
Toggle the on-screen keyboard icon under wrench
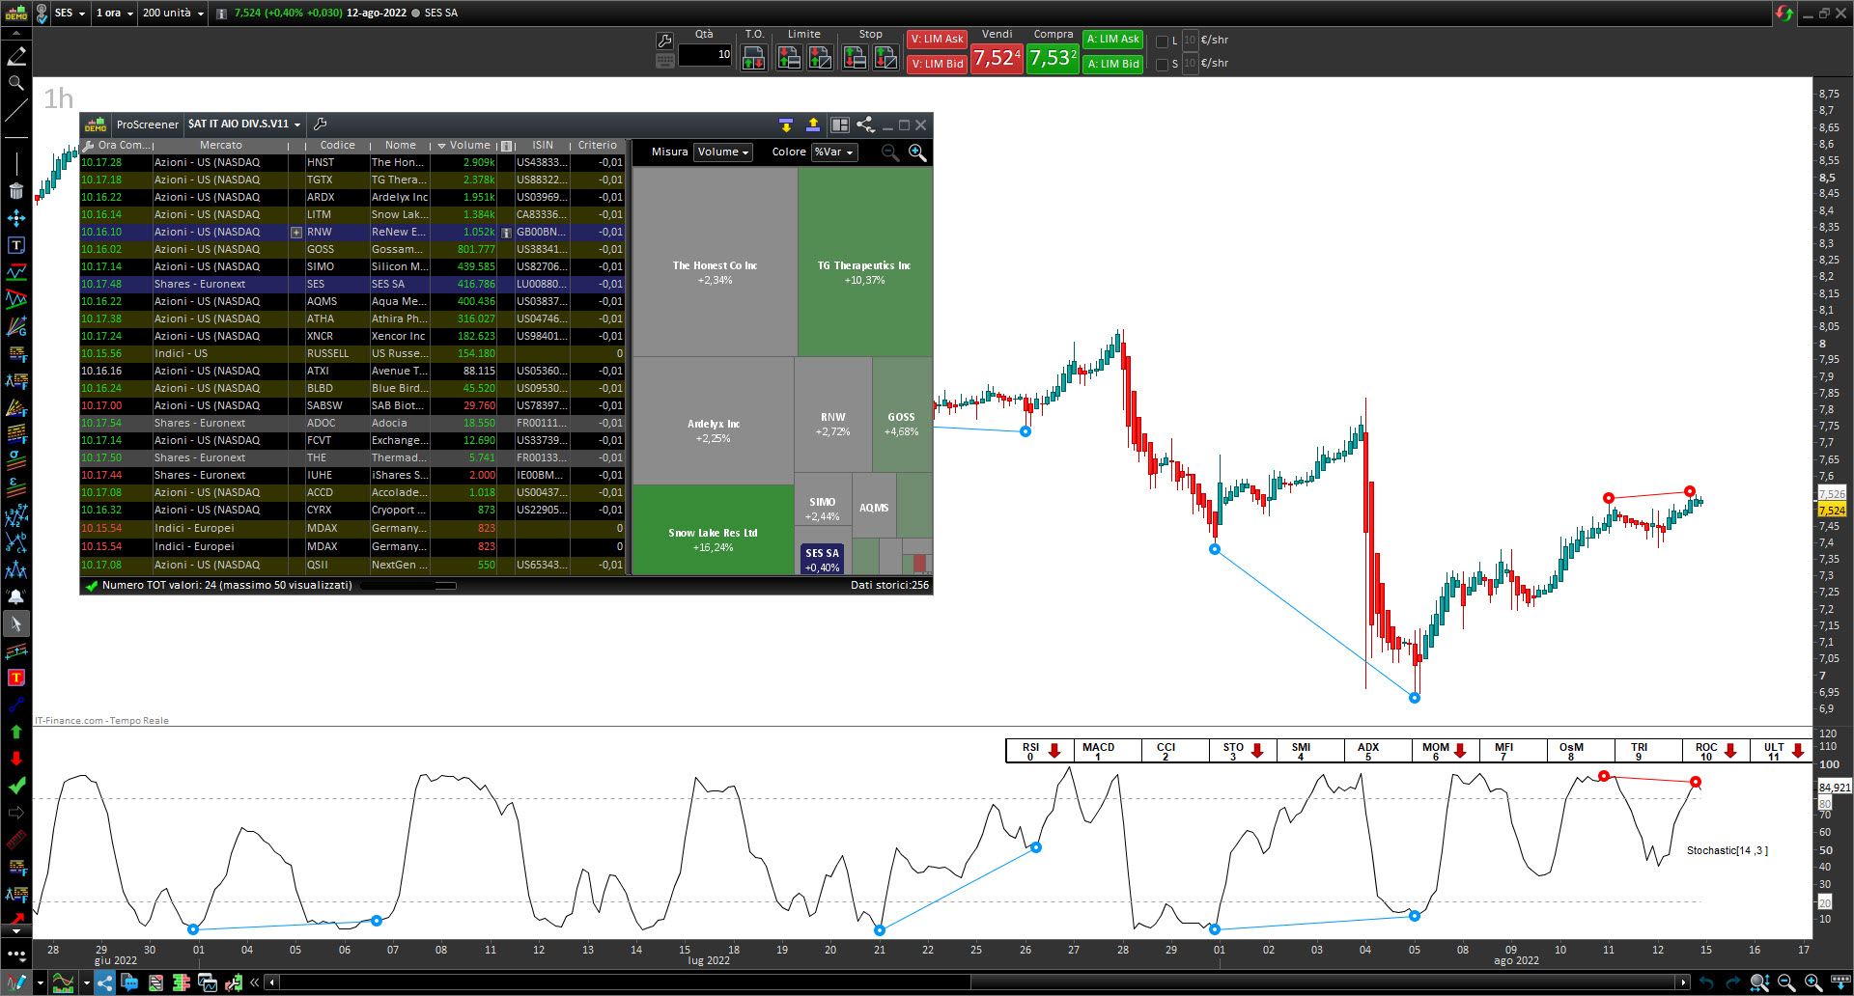(664, 61)
